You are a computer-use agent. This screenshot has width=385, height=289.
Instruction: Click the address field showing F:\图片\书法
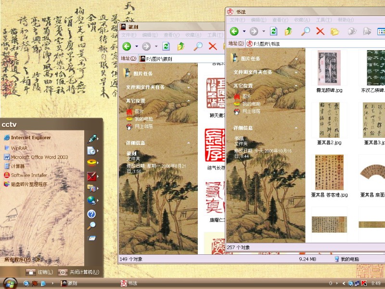click(x=316, y=44)
